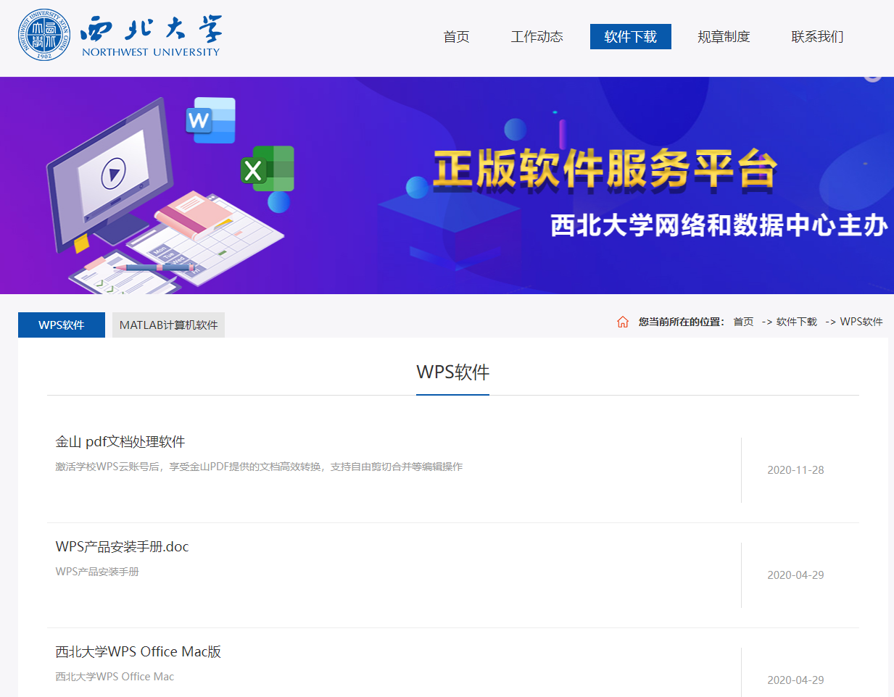894x697 pixels.
Task: Select the WPS软件 category tab
Action: click(62, 325)
